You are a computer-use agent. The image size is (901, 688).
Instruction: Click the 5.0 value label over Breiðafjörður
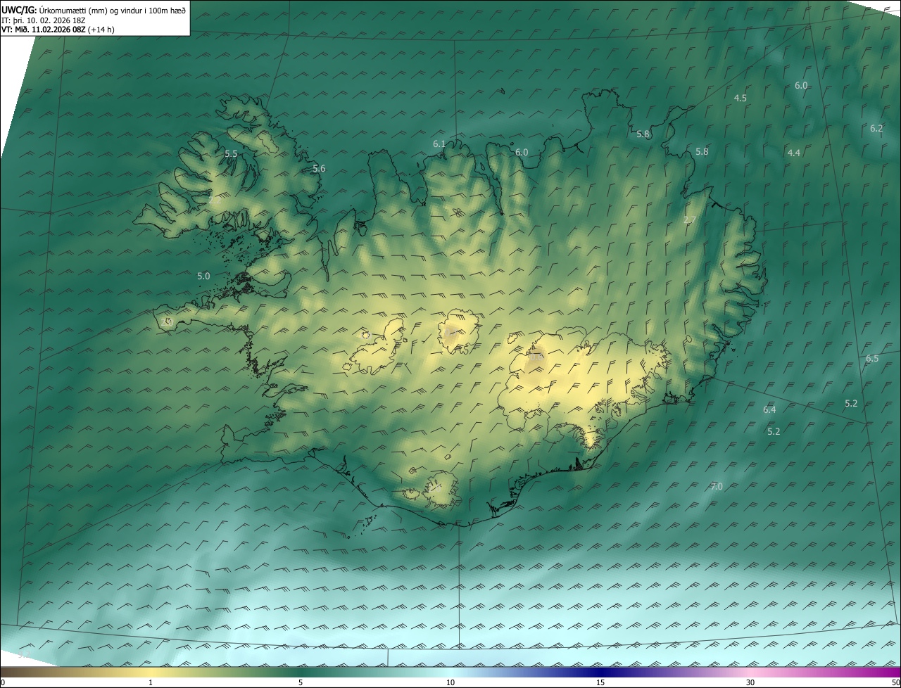203,276
